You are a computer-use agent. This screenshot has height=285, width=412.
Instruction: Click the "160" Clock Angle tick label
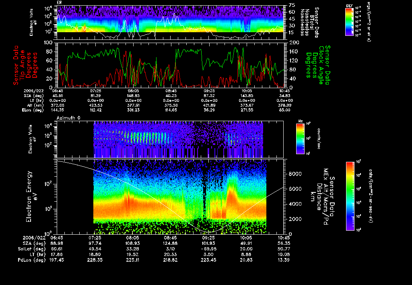pos(293,52)
